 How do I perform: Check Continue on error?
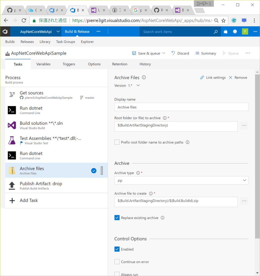[117, 261]
